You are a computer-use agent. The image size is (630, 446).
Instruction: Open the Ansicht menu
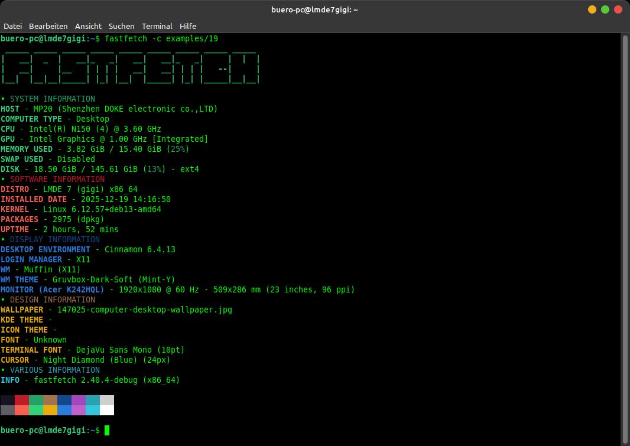(x=89, y=26)
